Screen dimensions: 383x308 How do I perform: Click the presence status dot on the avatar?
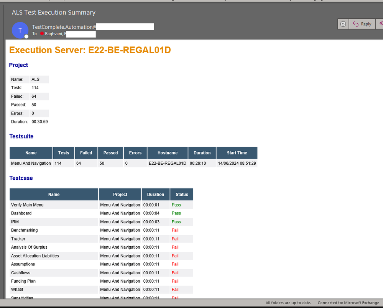click(x=26, y=36)
